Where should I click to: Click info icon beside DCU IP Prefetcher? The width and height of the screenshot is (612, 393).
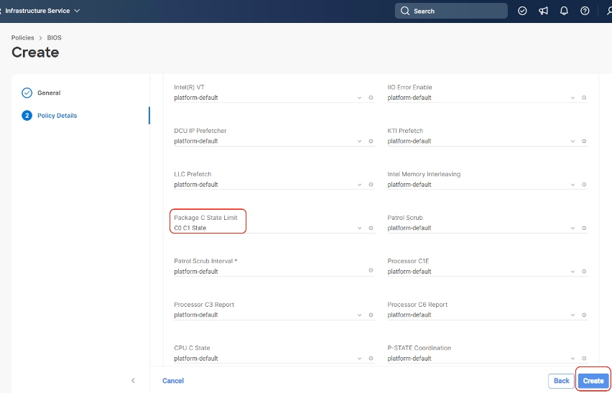pyautogui.click(x=371, y=142)
